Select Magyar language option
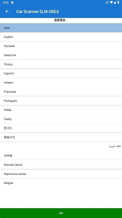This screenshot has width=122, height=218. pos(61,183)
